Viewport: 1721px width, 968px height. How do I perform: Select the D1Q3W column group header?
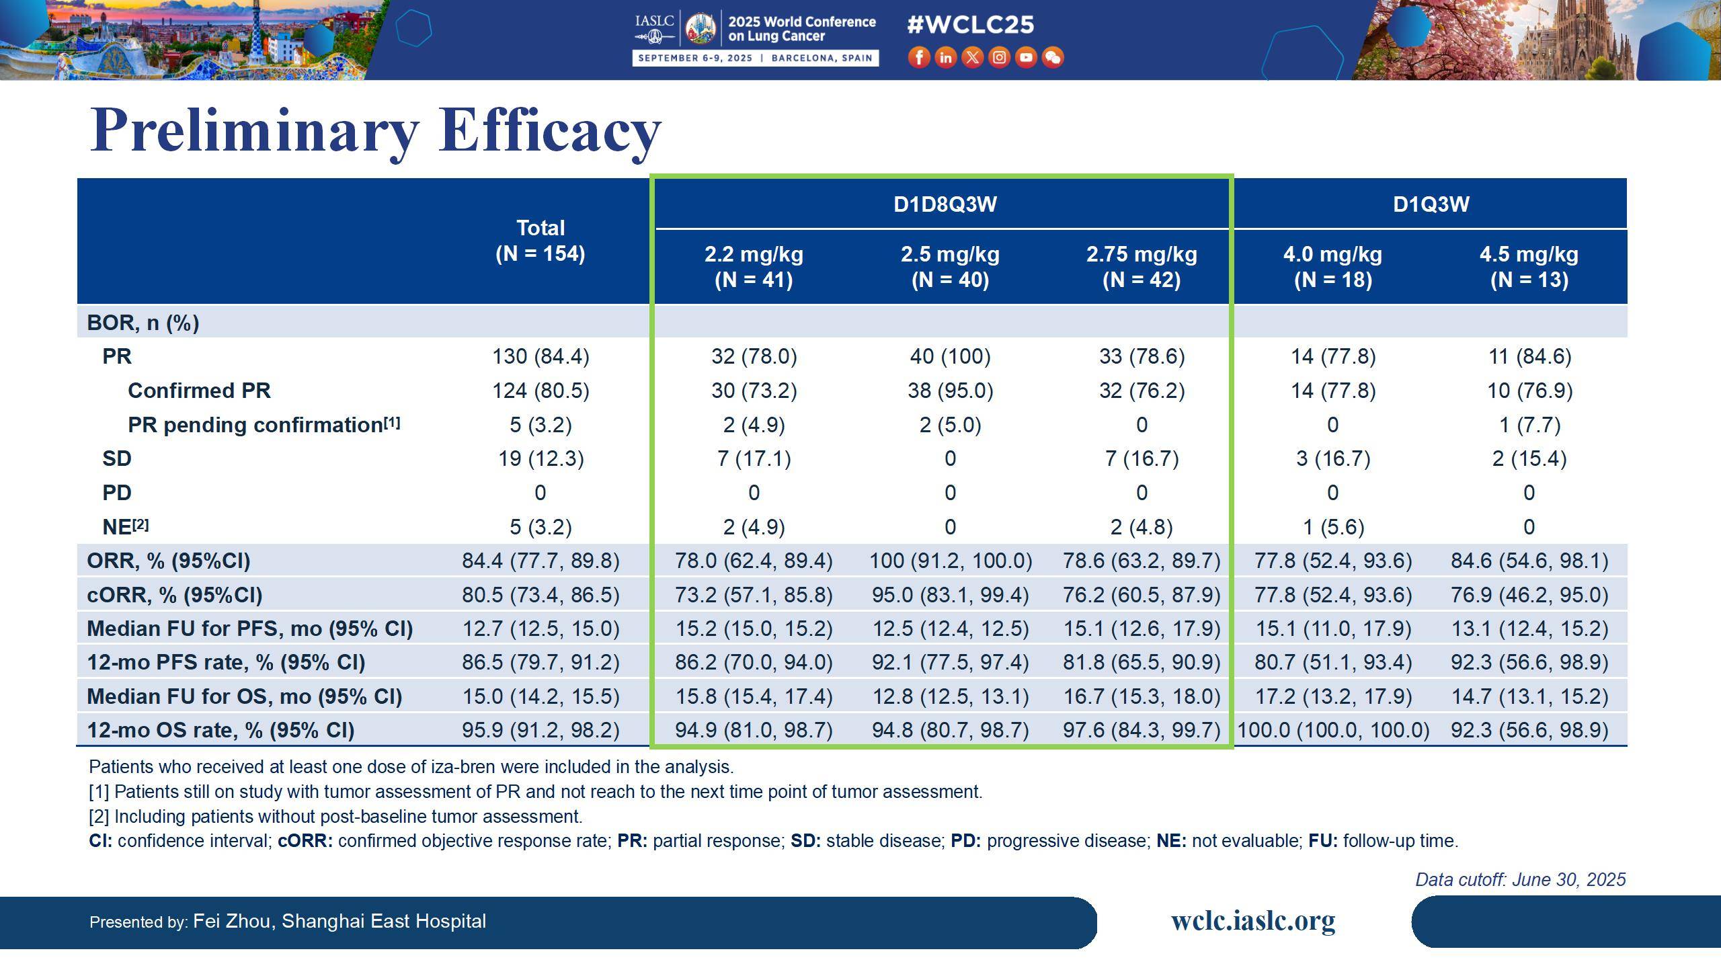(x=1431, y=204)
